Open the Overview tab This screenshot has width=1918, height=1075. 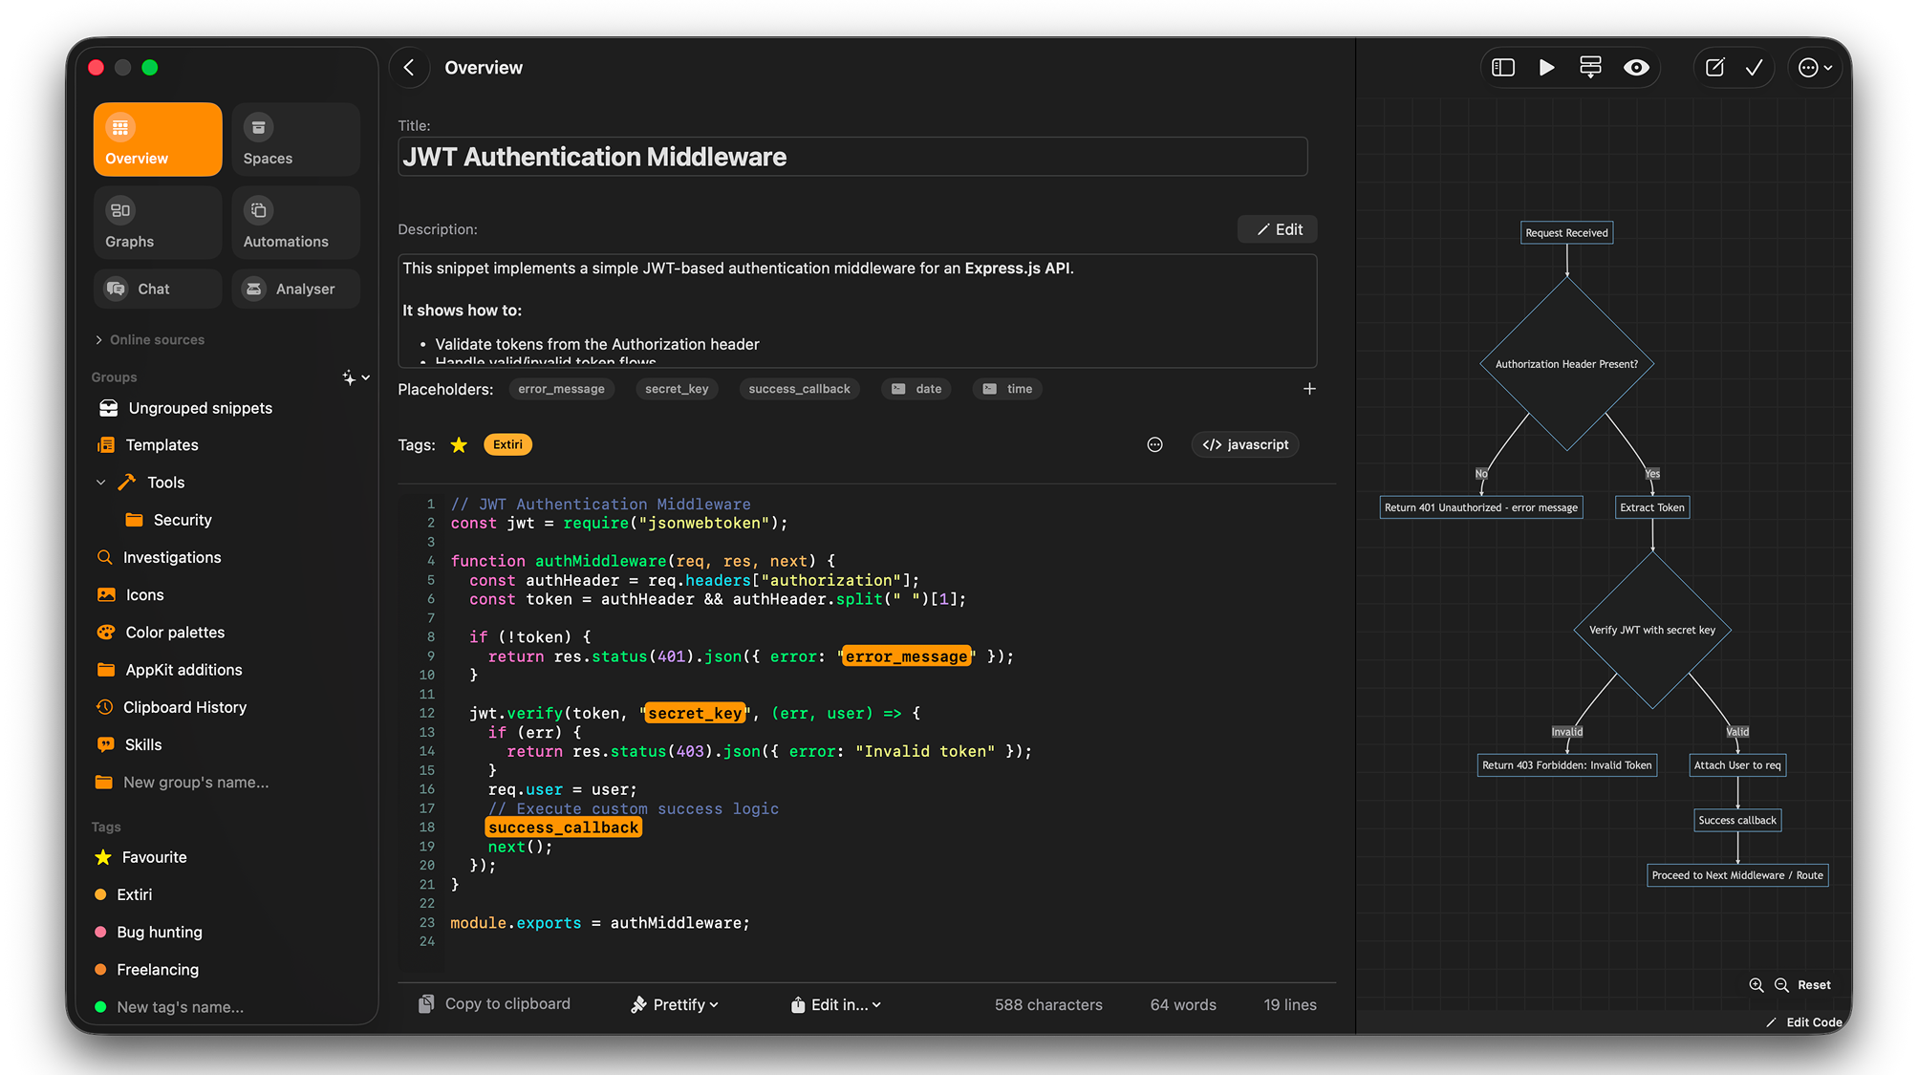[158, 140]
